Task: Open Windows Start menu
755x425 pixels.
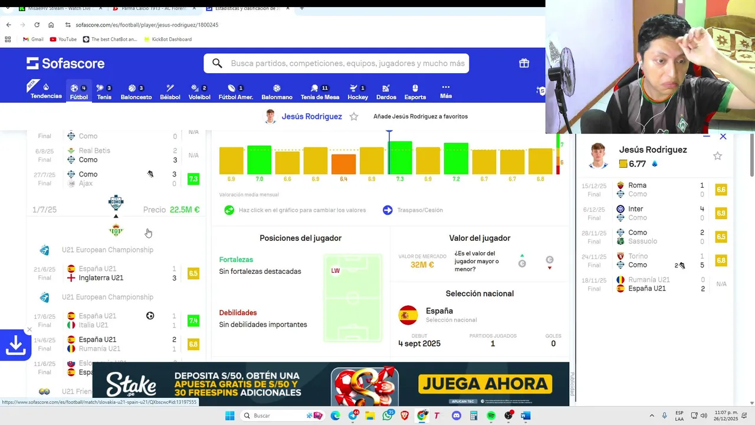Action: [x=230, y=416]
